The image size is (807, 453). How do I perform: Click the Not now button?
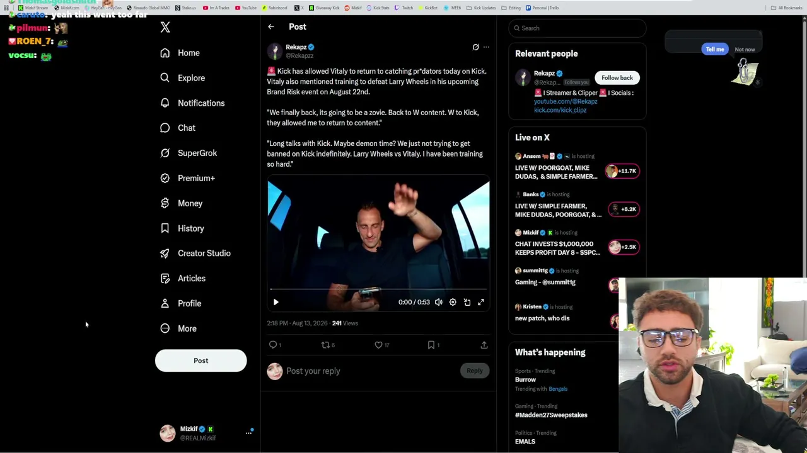coord(745,50)
